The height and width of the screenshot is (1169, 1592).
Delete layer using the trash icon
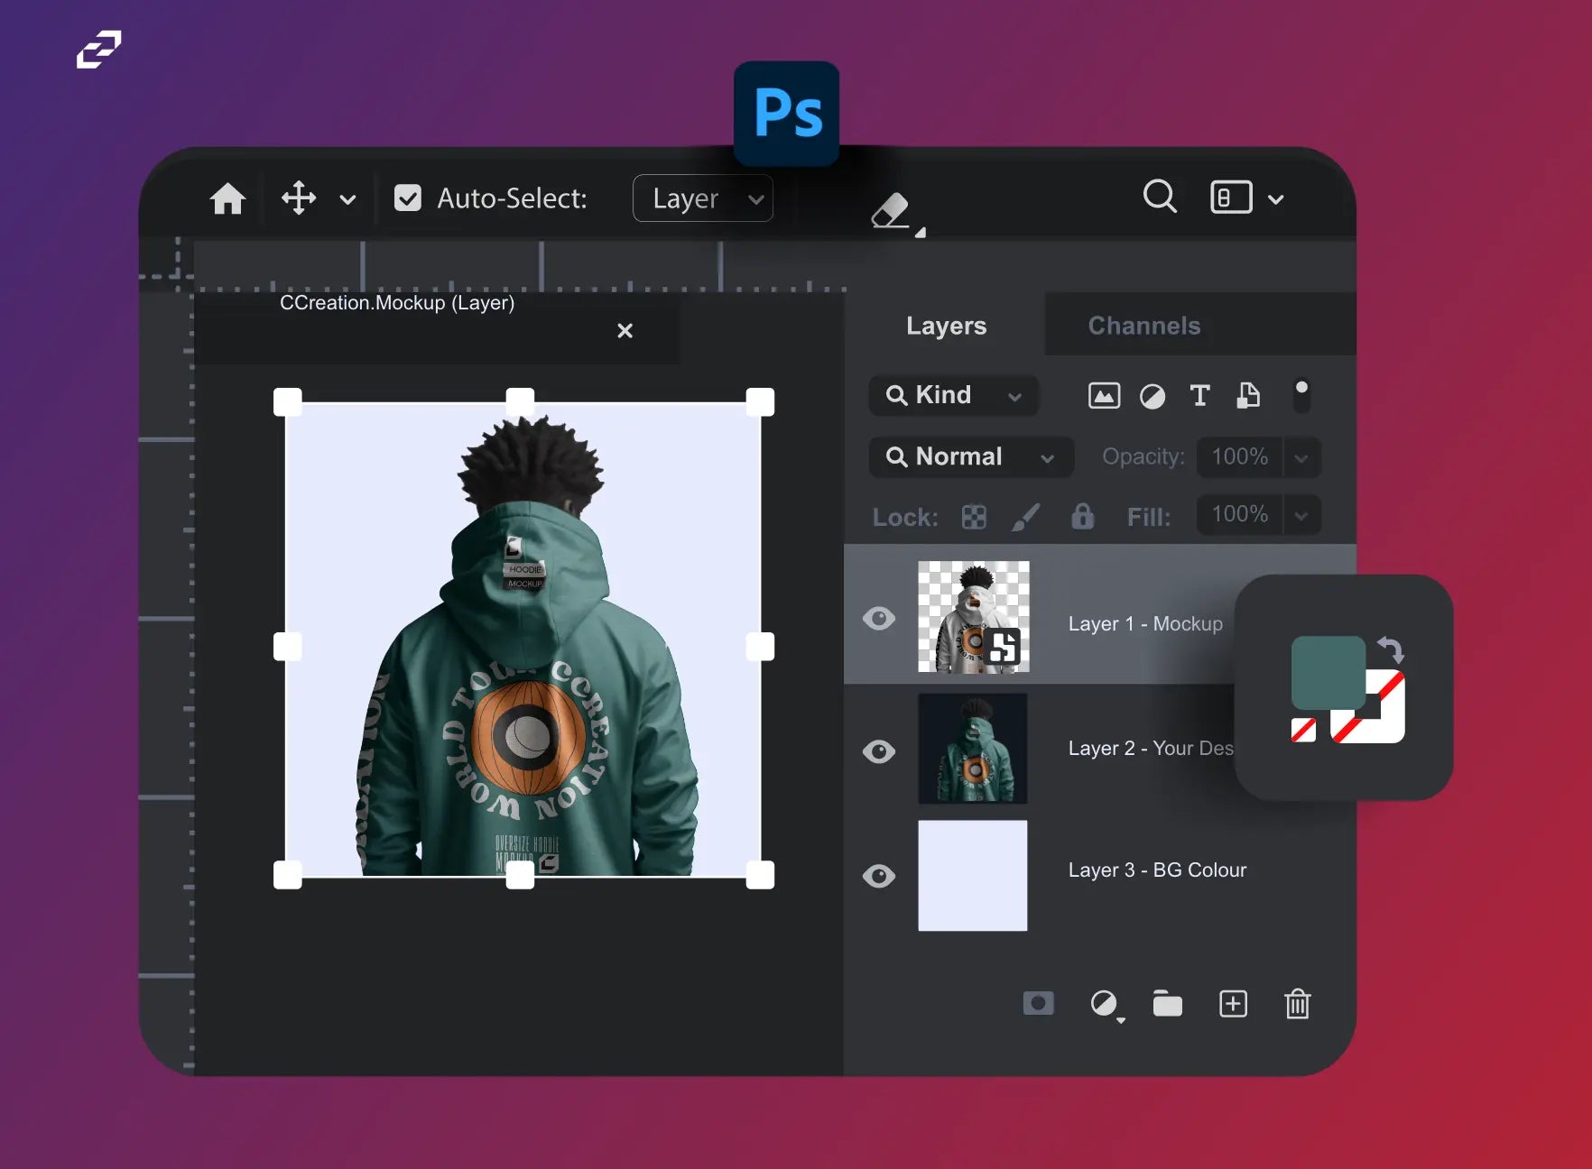(1297, 1003)
